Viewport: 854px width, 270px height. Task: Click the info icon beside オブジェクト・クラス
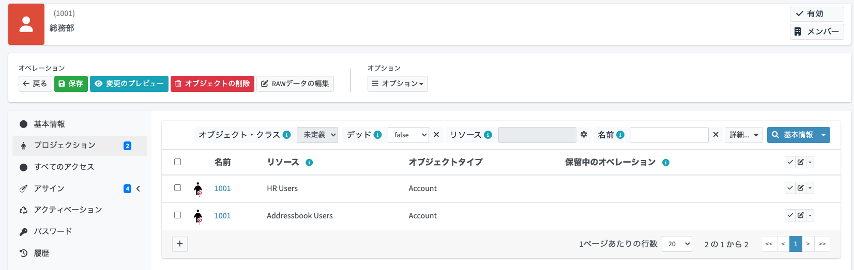tap(286, 135)
